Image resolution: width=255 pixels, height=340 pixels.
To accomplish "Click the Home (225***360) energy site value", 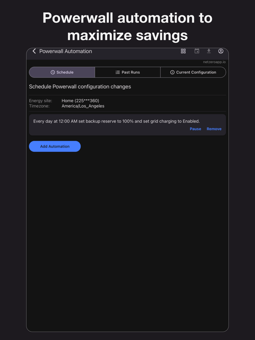I will click(80, 100).
